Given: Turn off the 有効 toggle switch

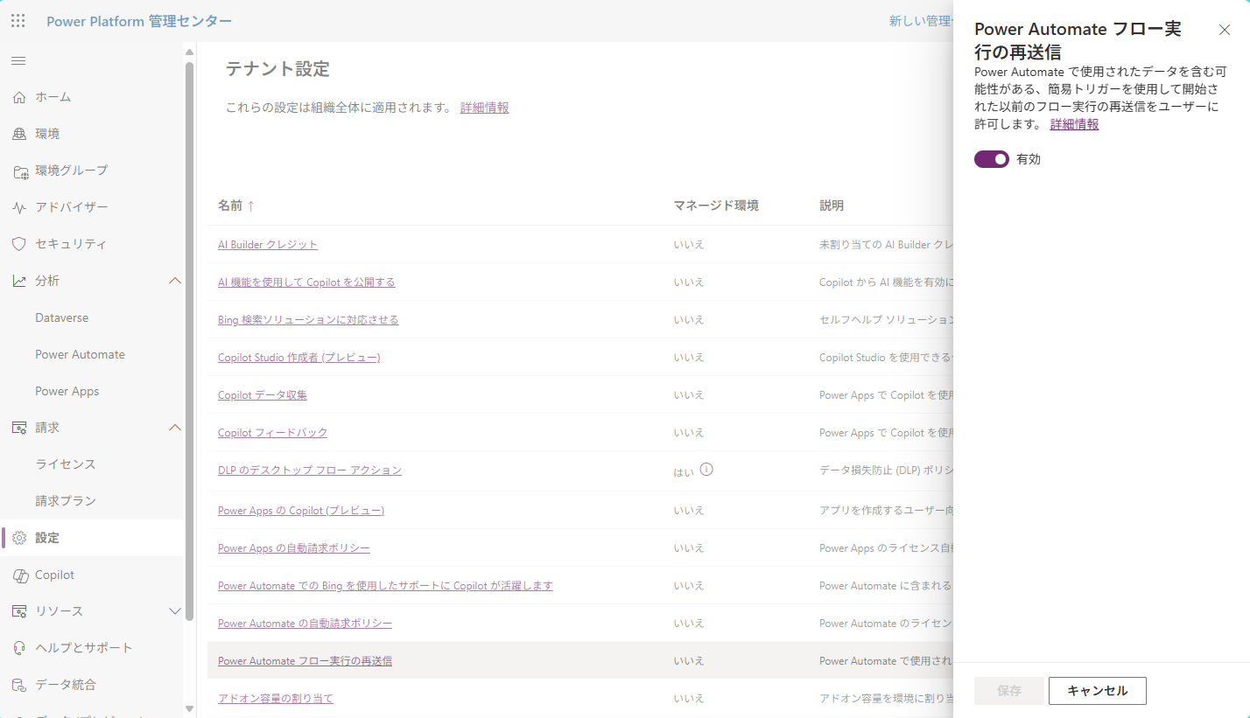Looking at the screenshot, I should coord(992,159).
